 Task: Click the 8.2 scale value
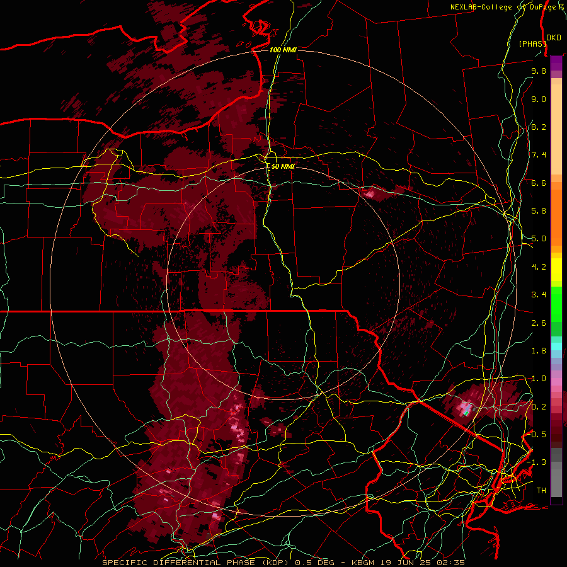pos(539,127)
